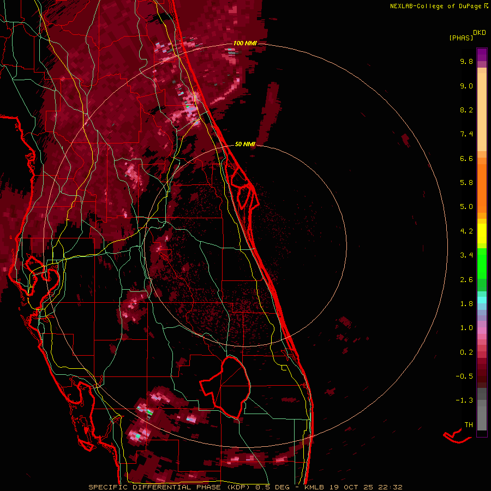491x491 pixels.
Task: Click the TH label on the color scale
Action: [x=469, y=424]
